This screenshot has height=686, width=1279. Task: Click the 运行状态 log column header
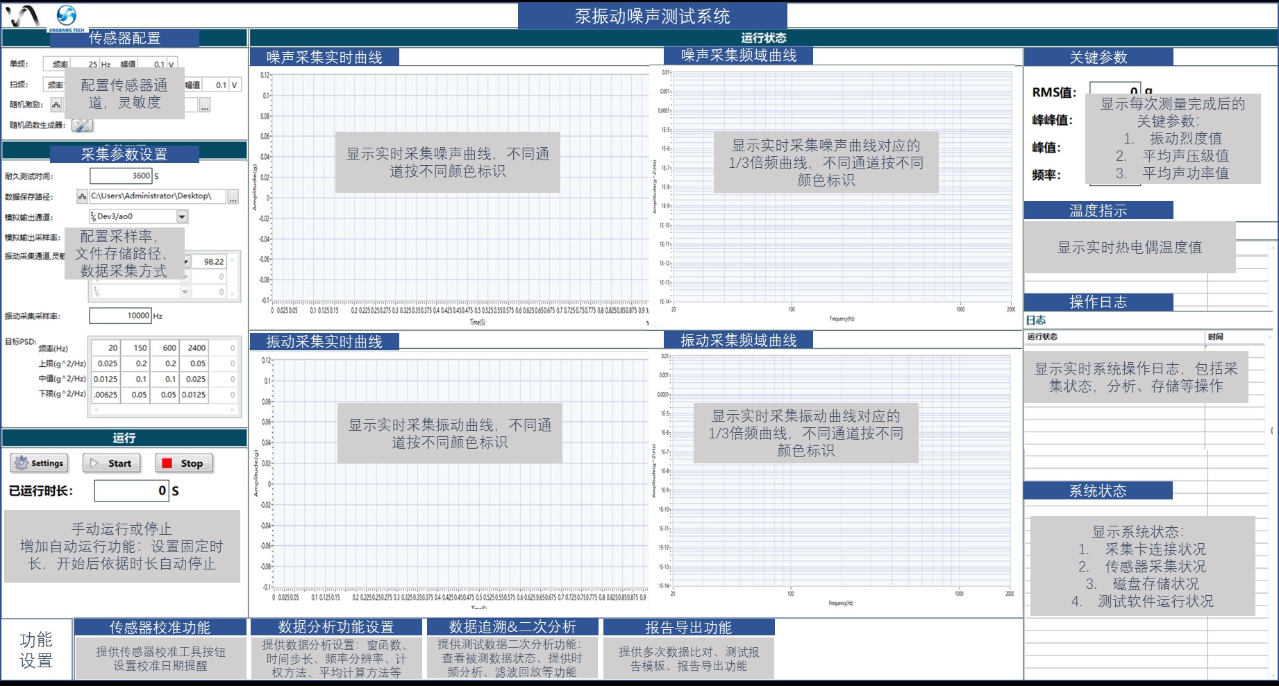pyautogui.click(x=1114, y=336)
